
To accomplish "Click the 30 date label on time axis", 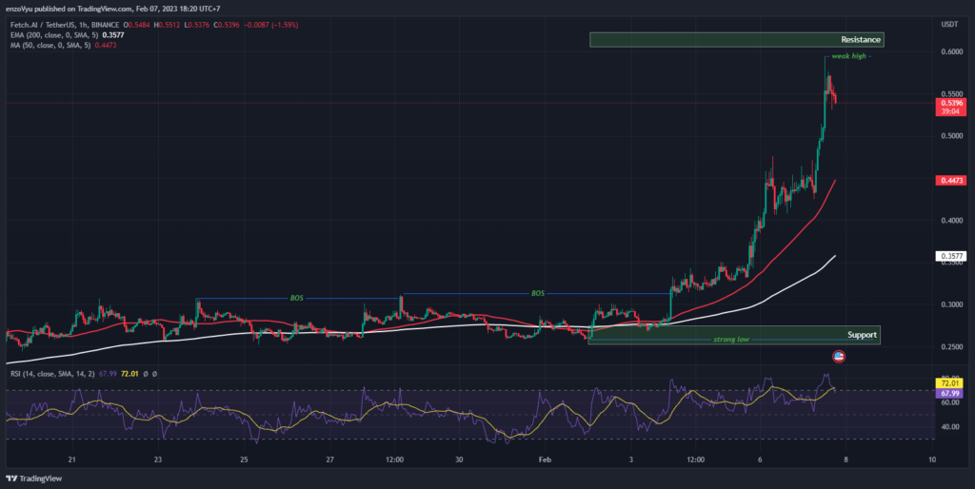I will click(459, 460).
